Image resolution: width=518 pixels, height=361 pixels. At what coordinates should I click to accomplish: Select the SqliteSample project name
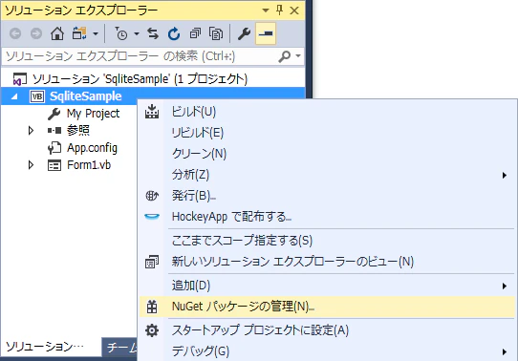tap(86, 96)
